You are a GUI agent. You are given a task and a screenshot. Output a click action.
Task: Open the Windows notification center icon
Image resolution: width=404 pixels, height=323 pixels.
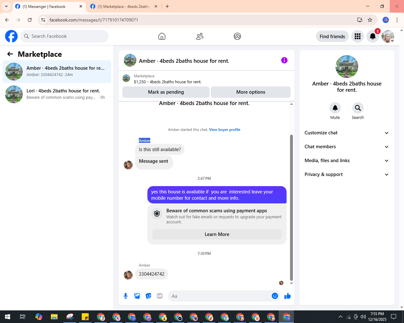click(394, 317)
